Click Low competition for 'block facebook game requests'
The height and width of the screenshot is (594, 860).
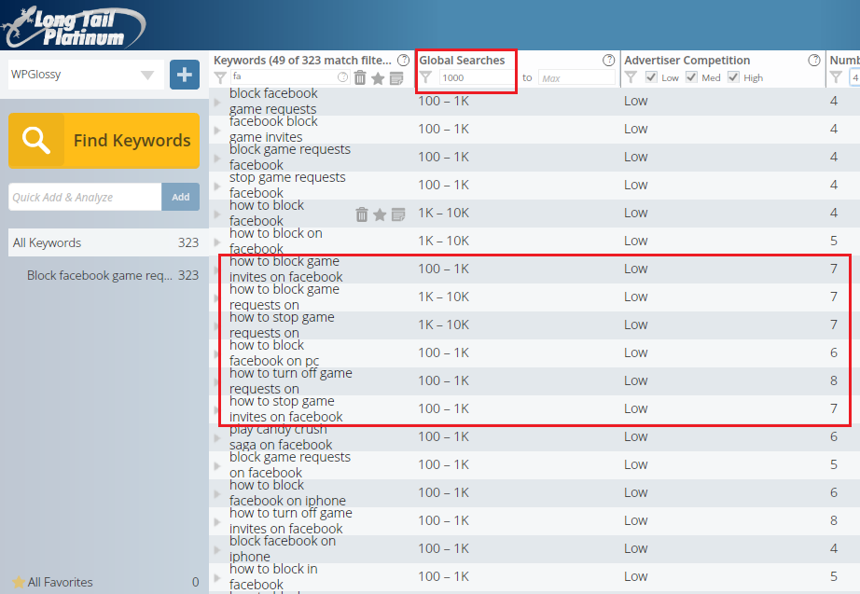point(636,101)
